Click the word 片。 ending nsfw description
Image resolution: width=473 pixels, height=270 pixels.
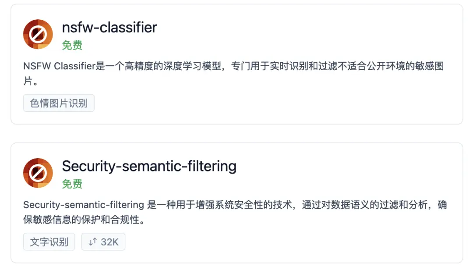point(31,81)
